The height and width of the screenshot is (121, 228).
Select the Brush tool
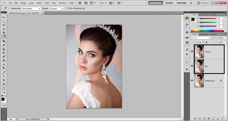4,45
